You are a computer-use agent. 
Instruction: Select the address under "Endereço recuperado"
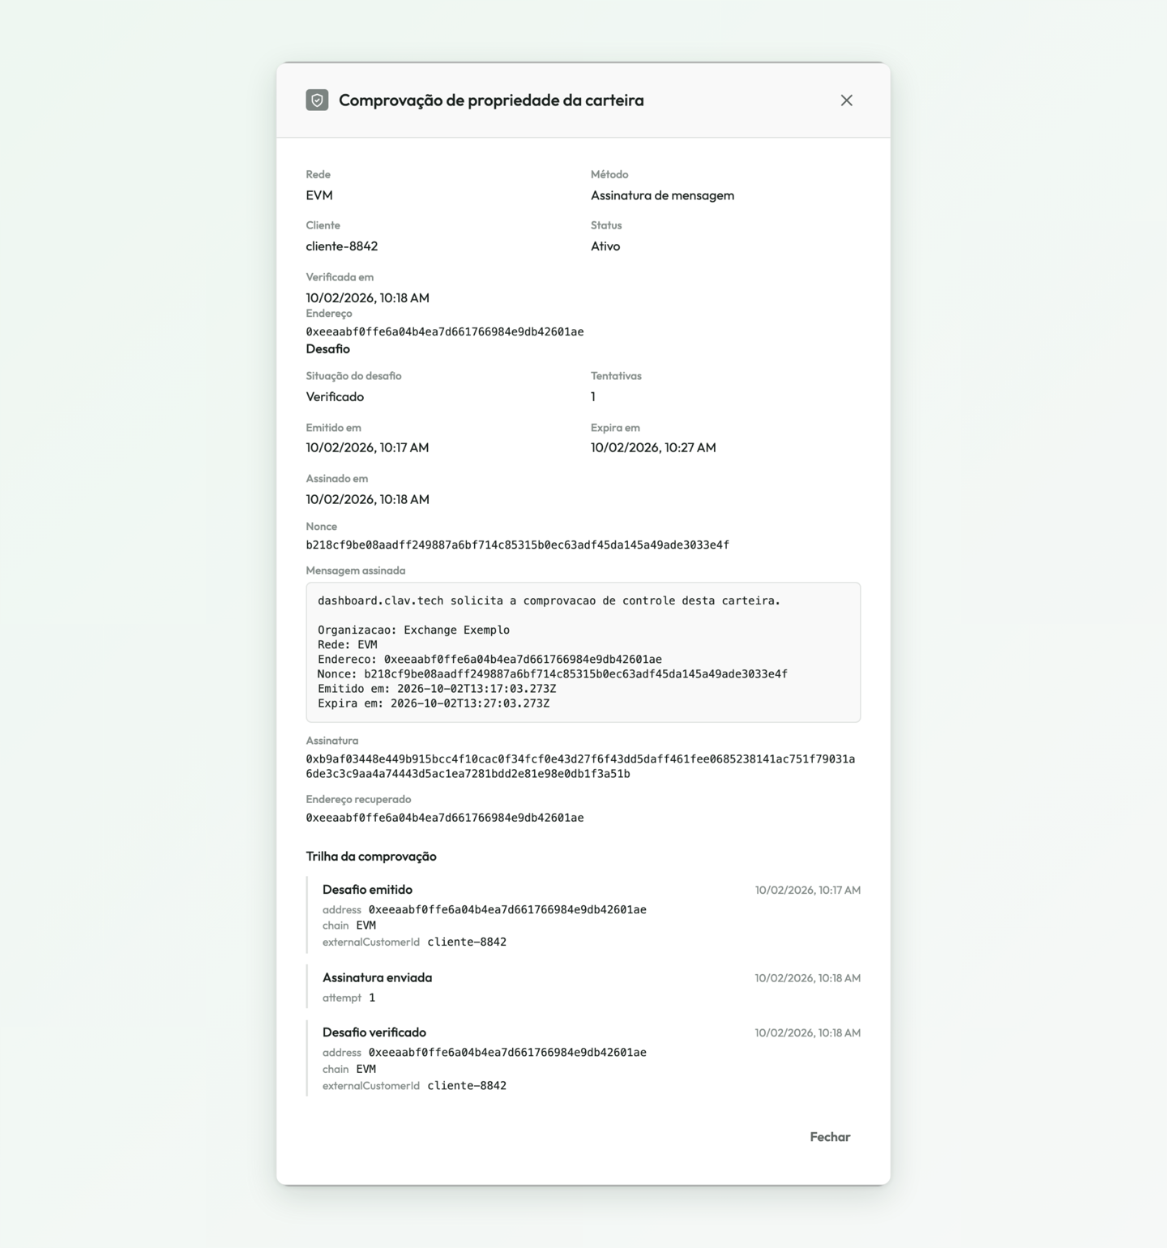(445, 818)
